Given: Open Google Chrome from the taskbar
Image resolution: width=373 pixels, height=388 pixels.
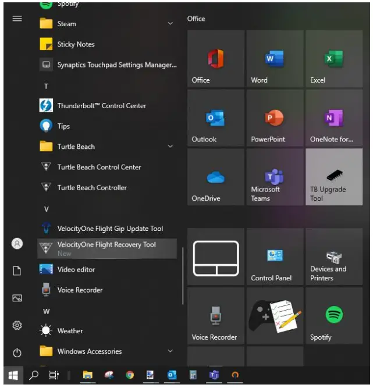Looking at the screenshot, I should pos(130,376).
